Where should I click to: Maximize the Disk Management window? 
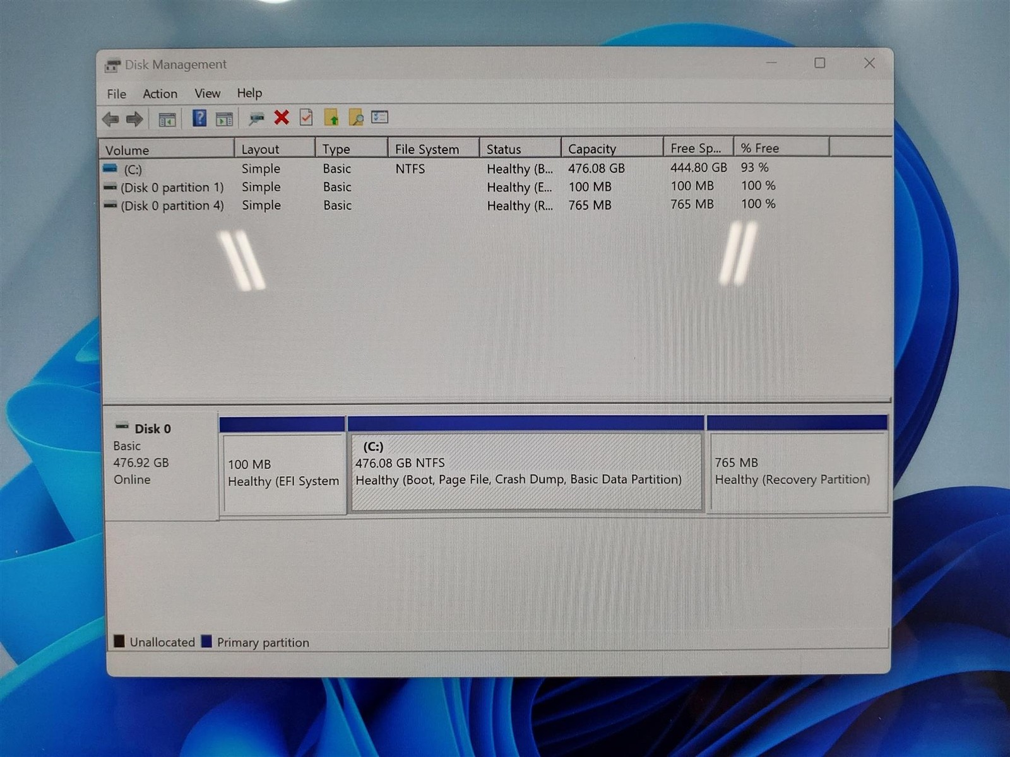[819, 63]
